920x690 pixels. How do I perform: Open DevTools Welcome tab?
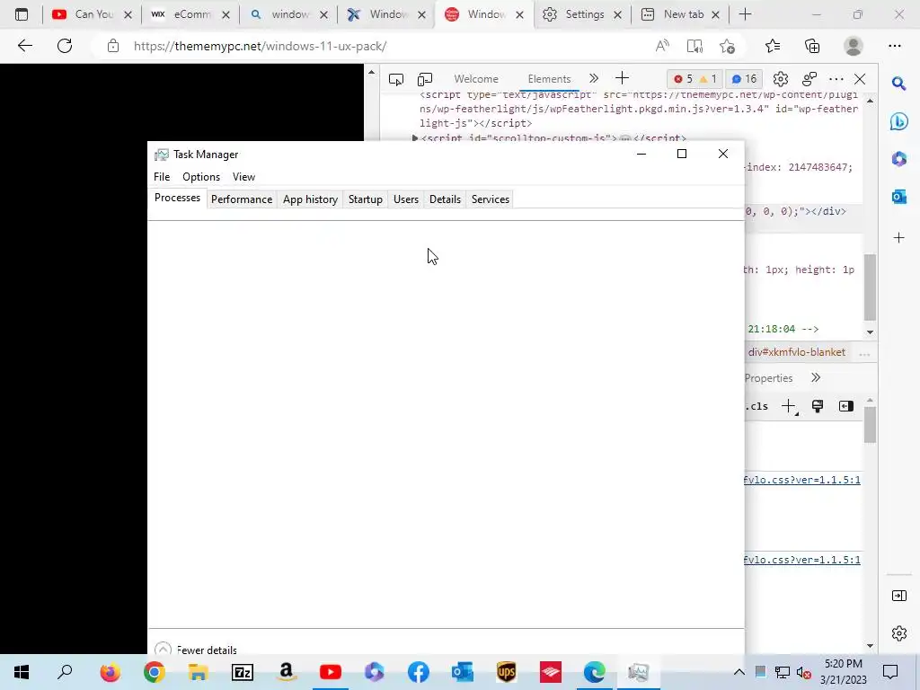click(476, 79)
